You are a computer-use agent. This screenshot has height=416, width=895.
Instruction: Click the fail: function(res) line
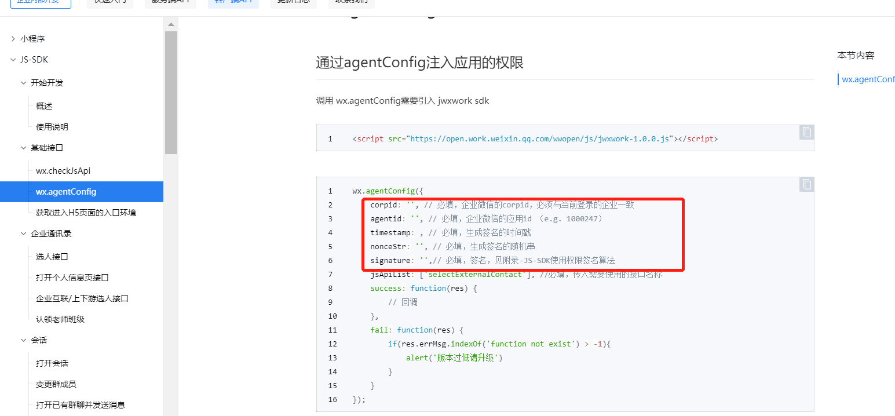(x=417, y=330)
